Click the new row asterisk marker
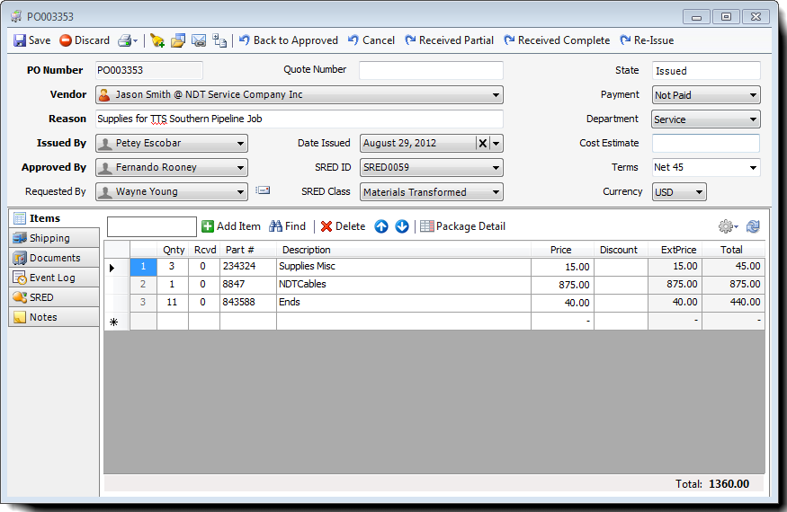787x512 pixels. (x=114, y=322)
